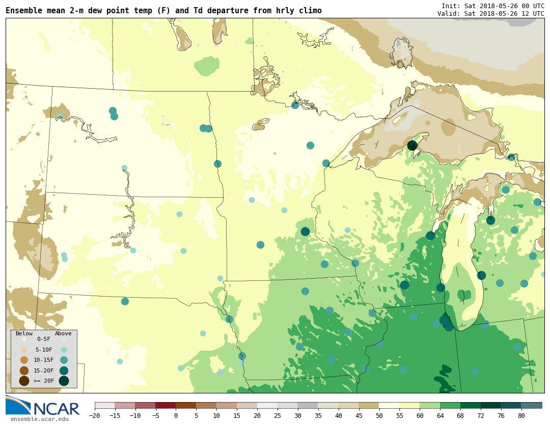Select the 5-10F legend label
The height and width of the screenshot is (425, 550).
pos(44,350)
